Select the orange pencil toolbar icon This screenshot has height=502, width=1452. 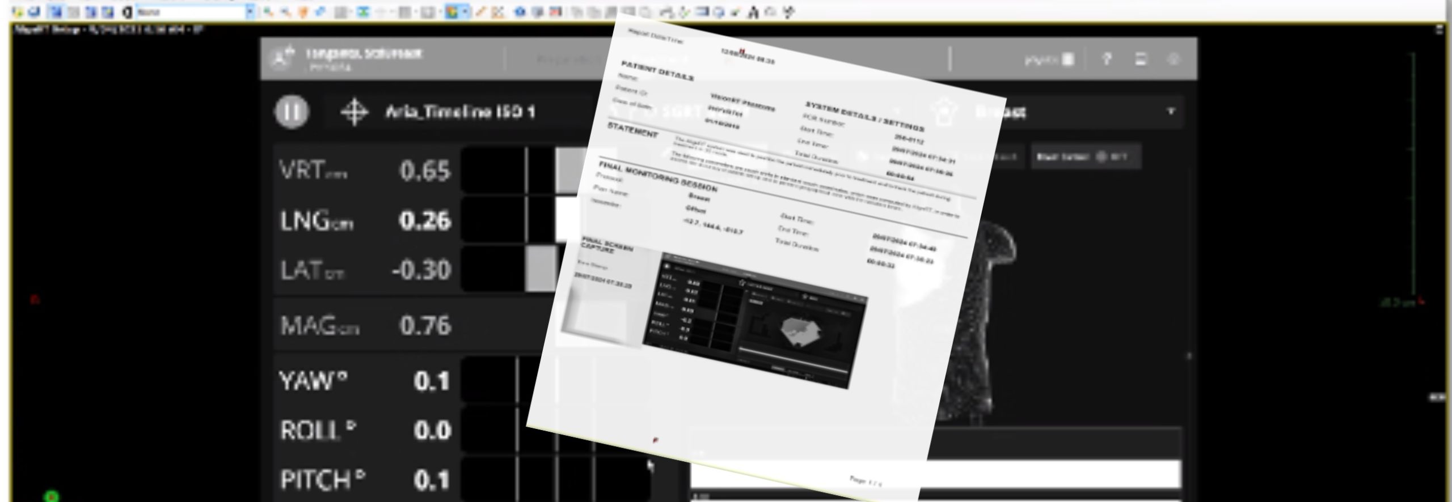click(x=480, y=11)
